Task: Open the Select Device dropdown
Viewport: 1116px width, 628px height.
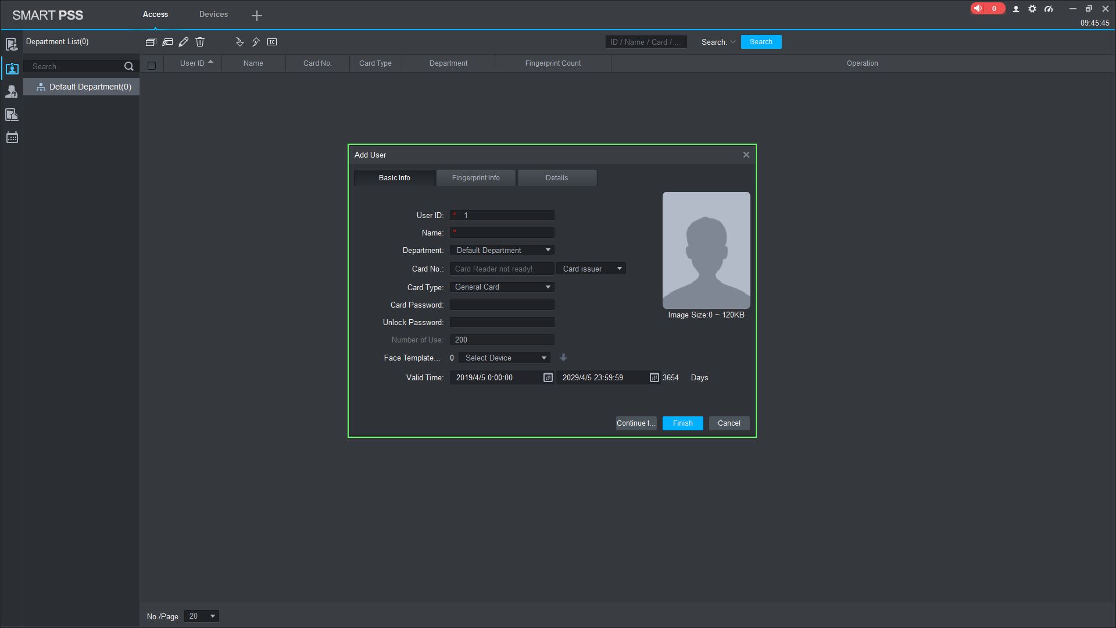Action: [x=505, y=358]
